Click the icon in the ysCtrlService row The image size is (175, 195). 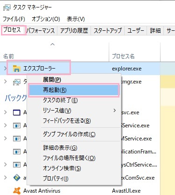17,165
